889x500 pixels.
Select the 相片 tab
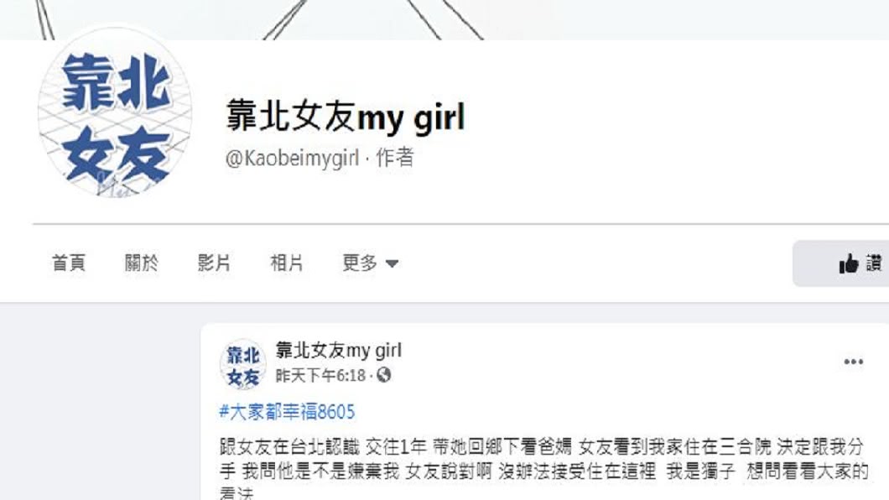(x=286, y=263)
